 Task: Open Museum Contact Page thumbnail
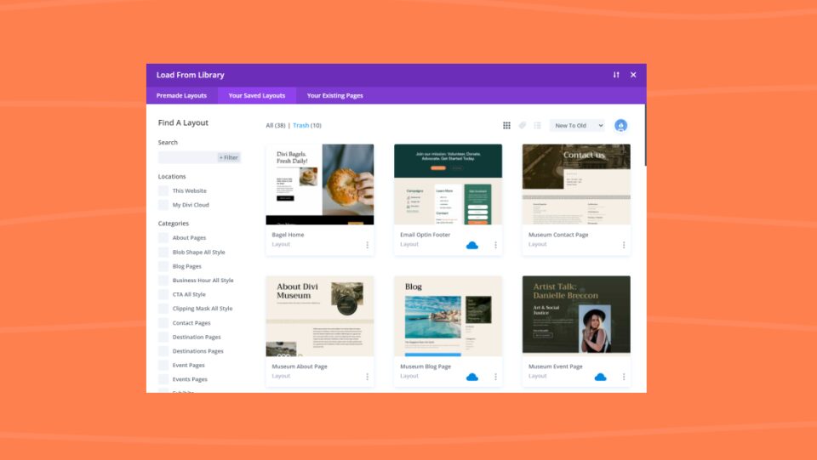click(576, 185)
